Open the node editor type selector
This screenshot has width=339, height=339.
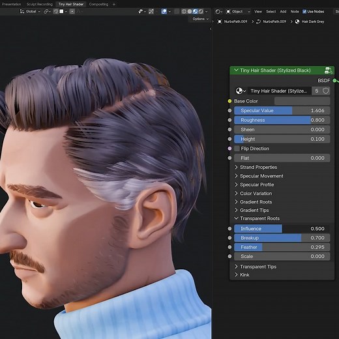tap(218, 12)
